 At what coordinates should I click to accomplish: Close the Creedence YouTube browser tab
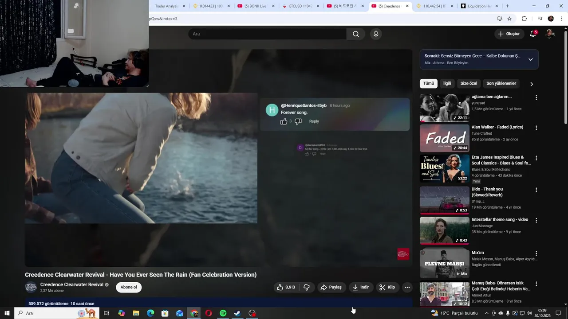point(407,6)
